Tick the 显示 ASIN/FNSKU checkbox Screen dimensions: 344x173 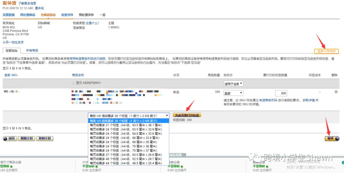73,83
